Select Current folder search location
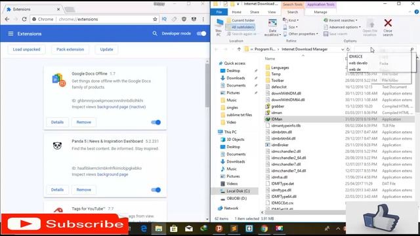420x236 pixels. click(240, 20)
